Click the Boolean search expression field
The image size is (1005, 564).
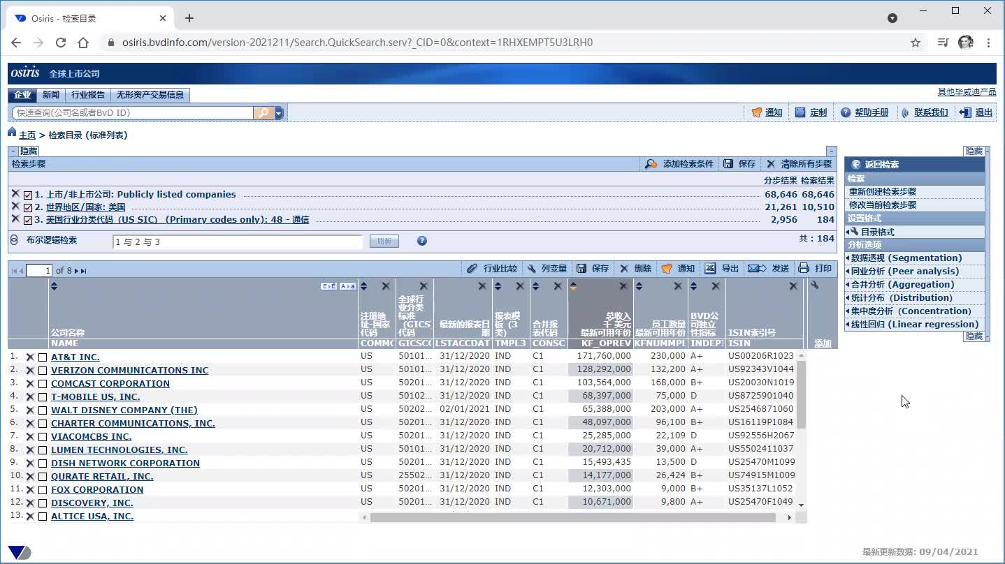[238, 242]
